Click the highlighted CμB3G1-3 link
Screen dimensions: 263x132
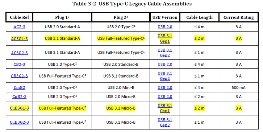click(19, 108)
